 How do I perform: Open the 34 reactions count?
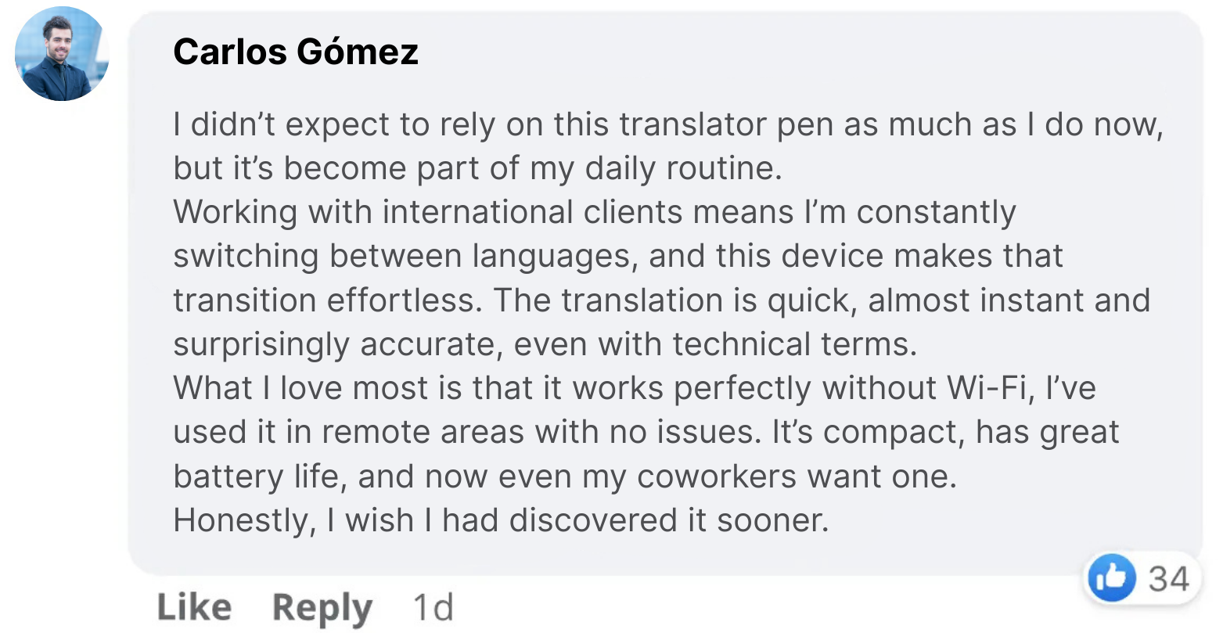pyautogui.click(x=1168, y=579)
